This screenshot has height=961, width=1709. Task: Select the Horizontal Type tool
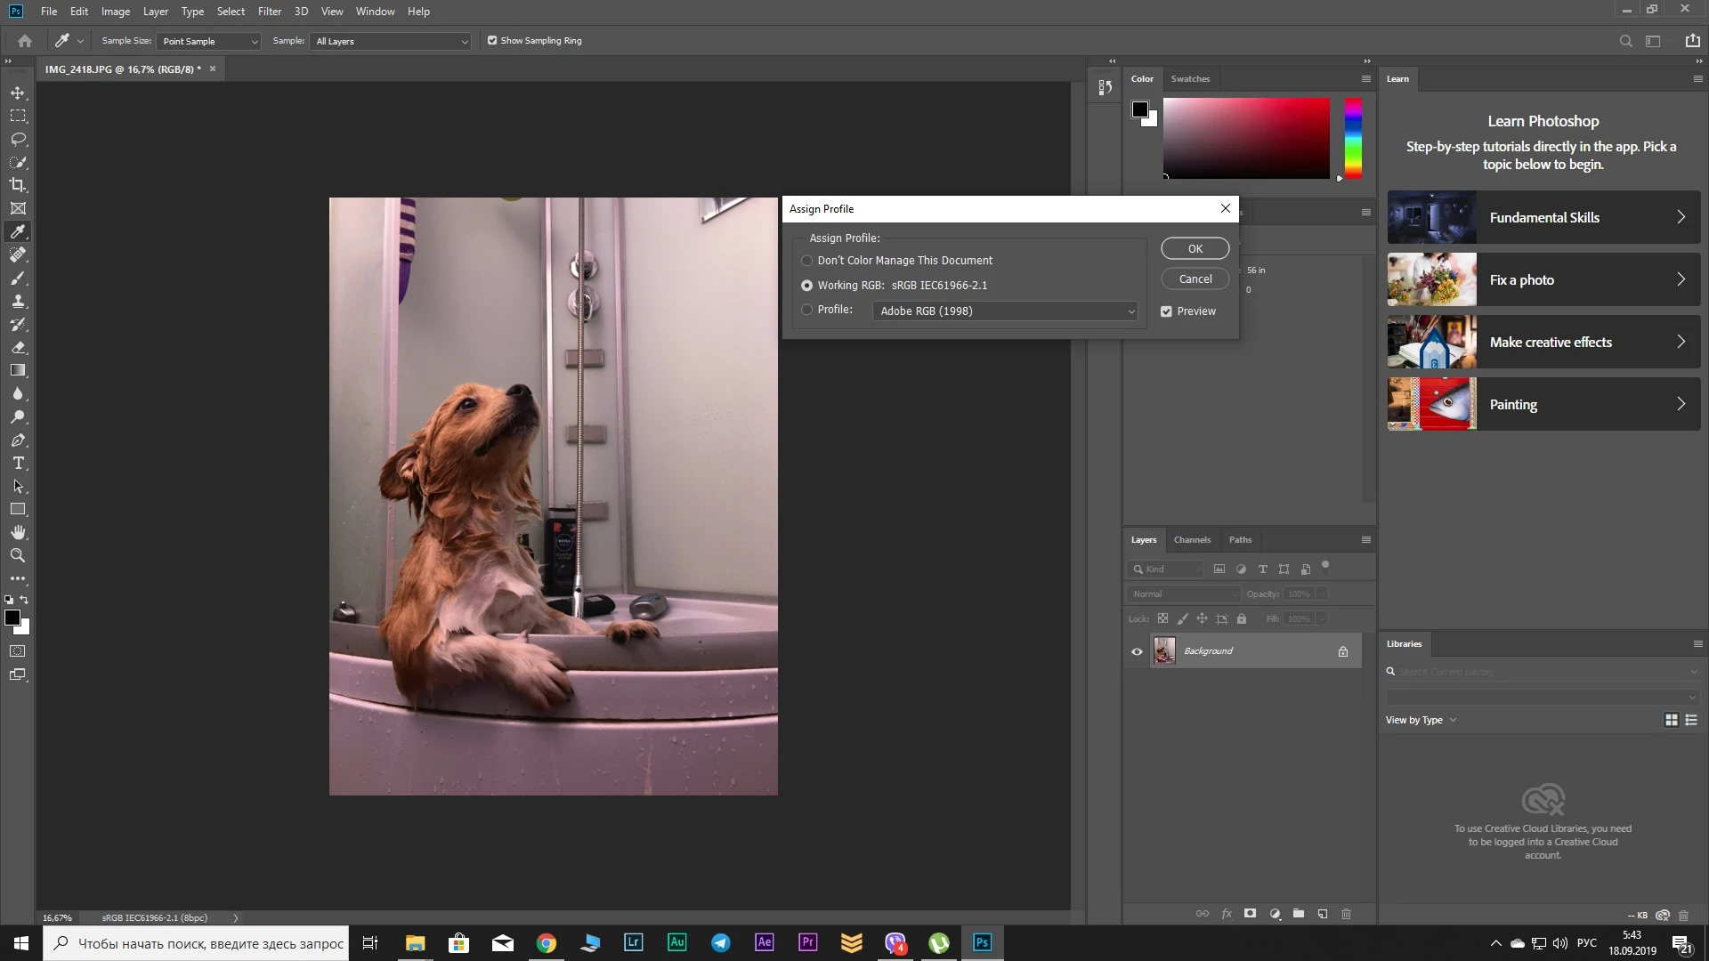[x=18, y=463]
